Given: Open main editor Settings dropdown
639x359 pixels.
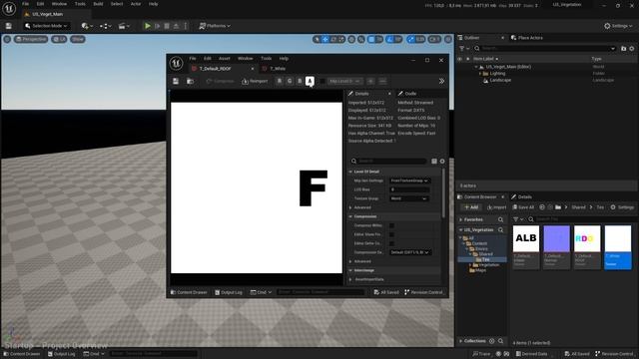Looking at the screenshot, I should [x=618, y=26].
